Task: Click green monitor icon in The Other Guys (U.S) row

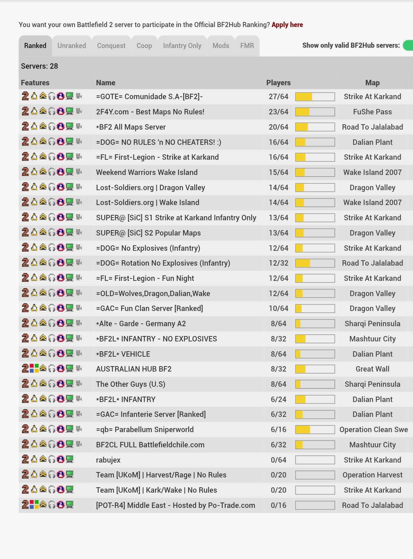Action: (69, 384)
